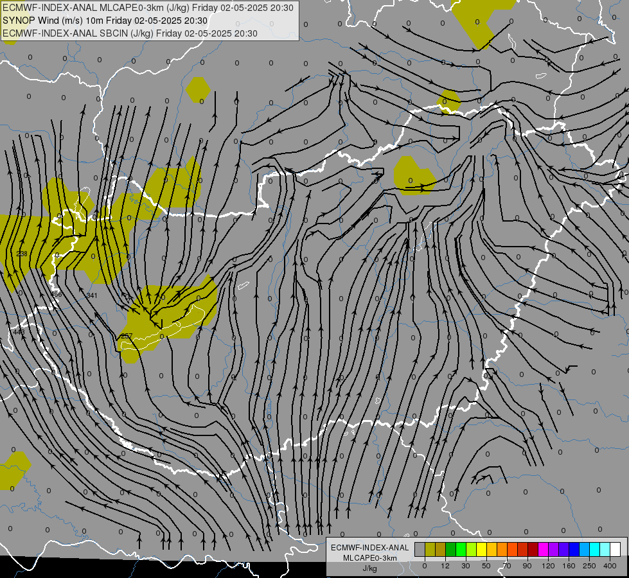Click the legend MLCAPE0-3km label
The height and width of the screenshot is (578, 629).
tap(370, 558)
